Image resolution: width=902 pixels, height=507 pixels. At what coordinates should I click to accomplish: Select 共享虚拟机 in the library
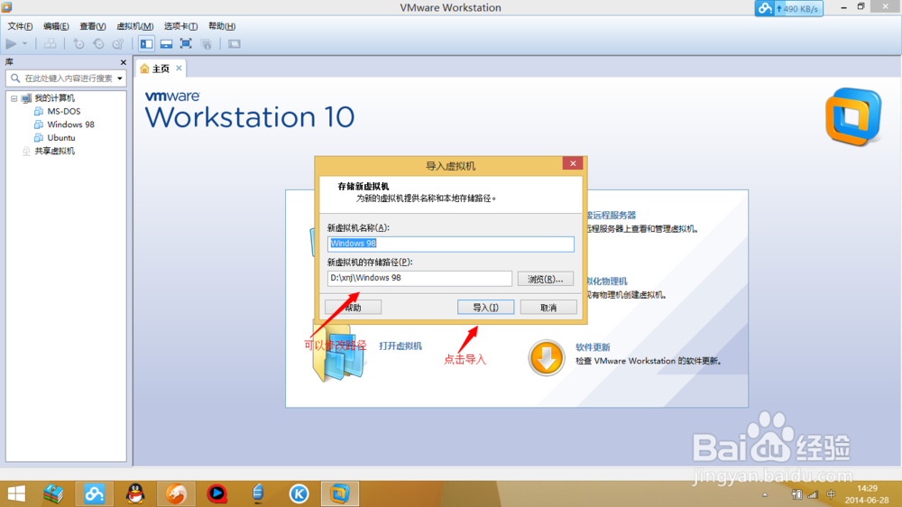pyautogui.click(x=54, y=151)
